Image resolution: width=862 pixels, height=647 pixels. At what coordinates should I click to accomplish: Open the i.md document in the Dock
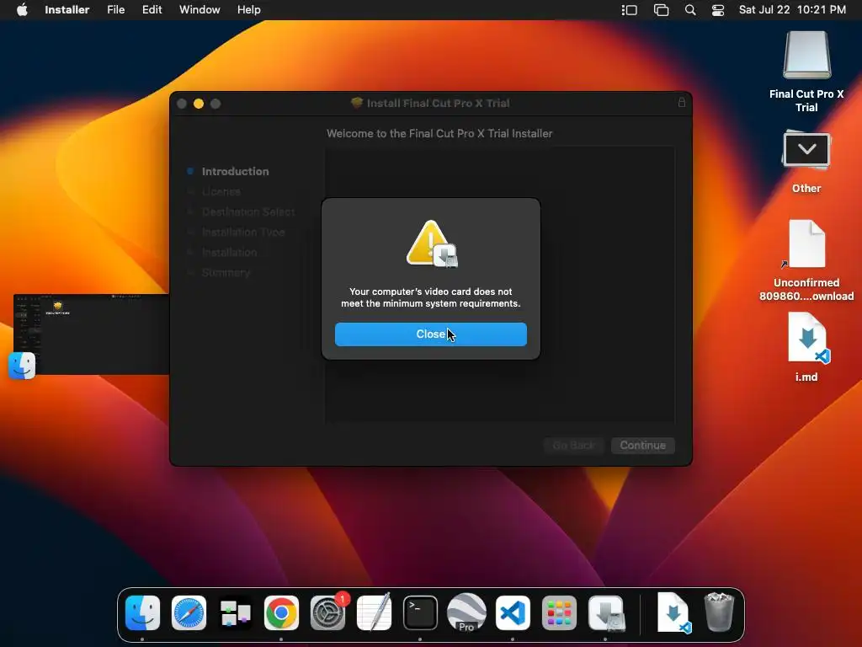point(673,612)
